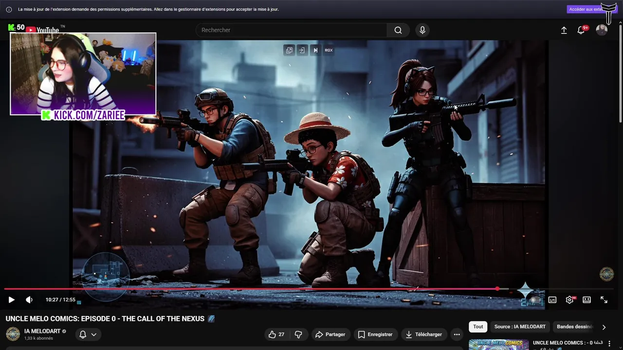Open the IA MELODART channel avatar
The width and height of the screenshot is (623, 350).
(x=13, y=334)
